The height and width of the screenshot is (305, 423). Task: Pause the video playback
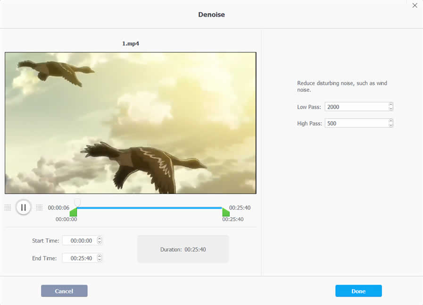(23, 207)
